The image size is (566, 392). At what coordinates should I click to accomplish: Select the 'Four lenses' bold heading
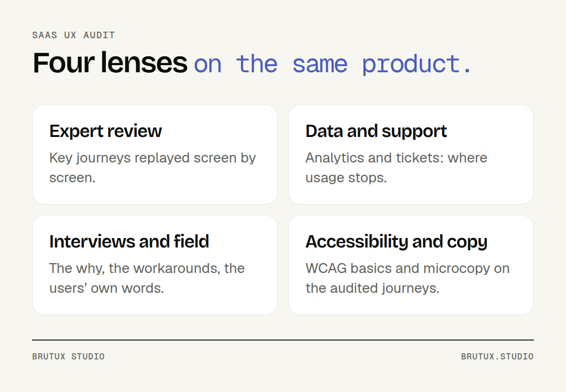110,63
